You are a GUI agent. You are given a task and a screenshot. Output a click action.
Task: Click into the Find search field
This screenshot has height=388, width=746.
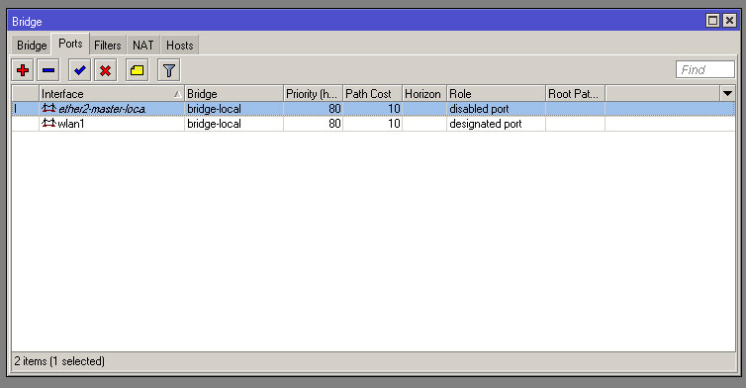pos(705,69)
